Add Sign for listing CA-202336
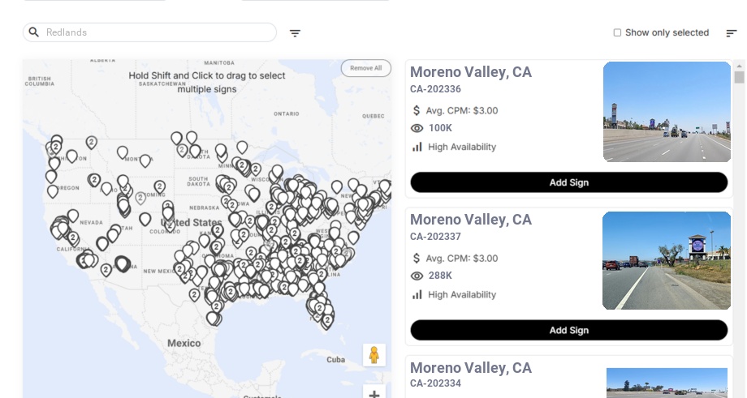 (568, 182)
